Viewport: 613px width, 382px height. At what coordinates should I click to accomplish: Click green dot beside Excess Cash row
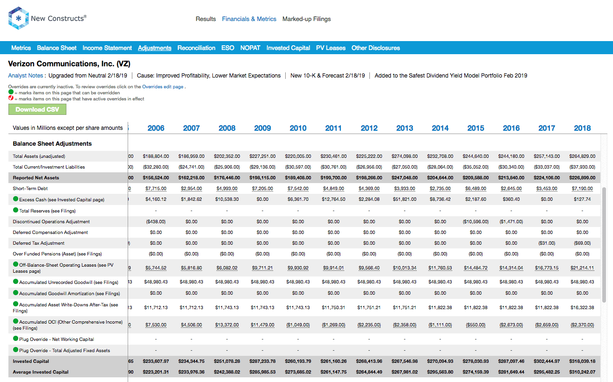(16, 199)
